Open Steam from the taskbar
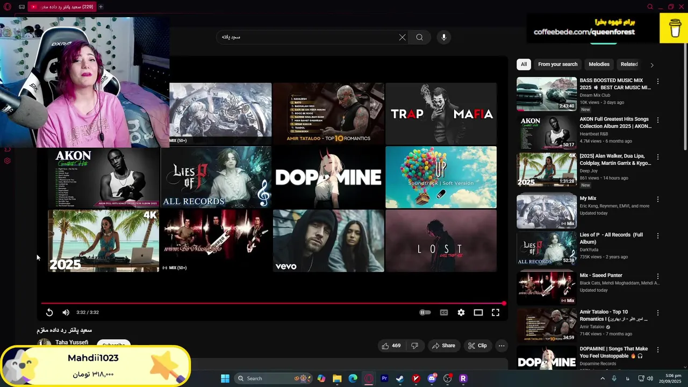 click(400, 378)
